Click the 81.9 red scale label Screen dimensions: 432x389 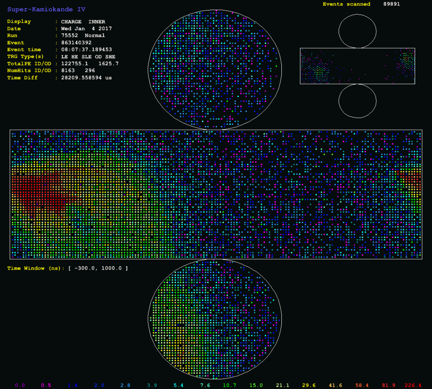(x=389, y=385)
